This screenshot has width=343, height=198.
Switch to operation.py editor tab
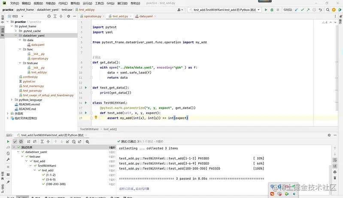tap(93, 16)
